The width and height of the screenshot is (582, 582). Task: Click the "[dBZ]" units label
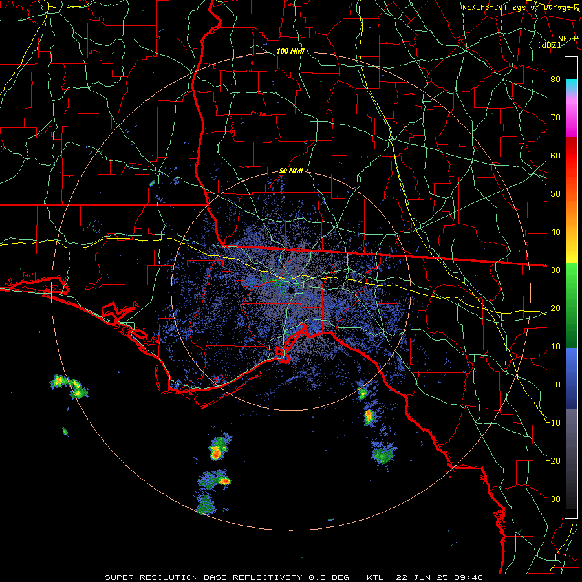[x=549, y=45]
